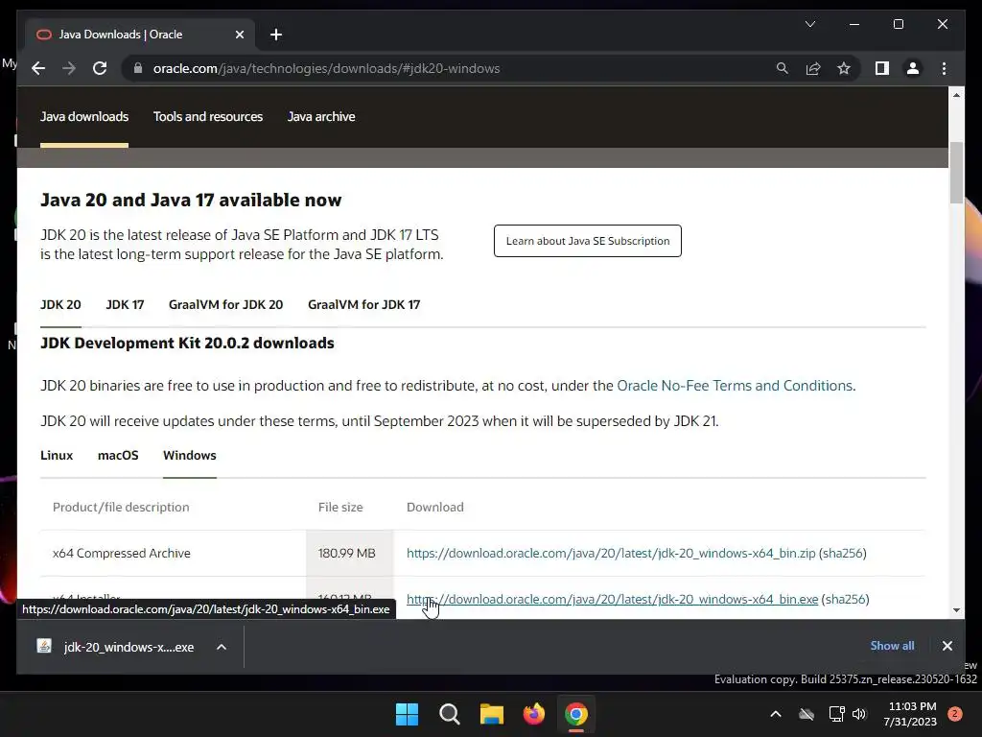Viewport: 982px width, 737px height.
Task: Close the downloads bar
Action: (x=947, y=646)
